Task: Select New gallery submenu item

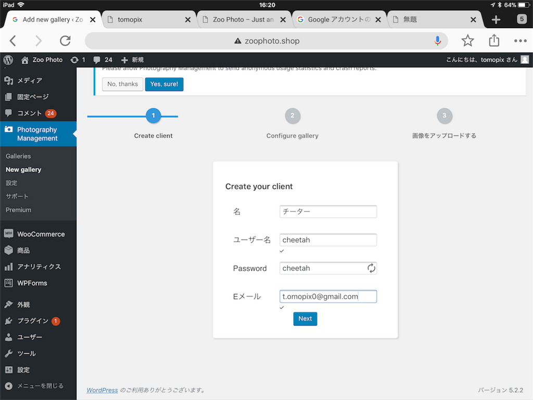Action: [x=23, y=169]
